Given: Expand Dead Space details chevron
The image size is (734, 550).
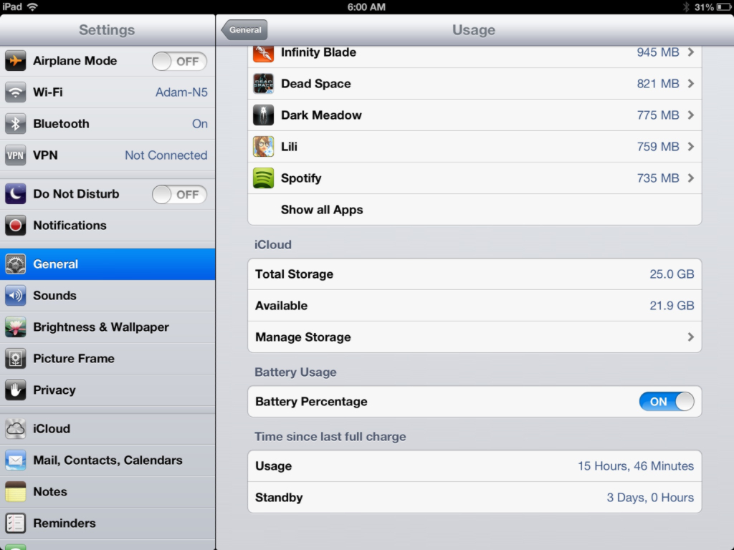Looking at the screenshot, I should [691, 84].
